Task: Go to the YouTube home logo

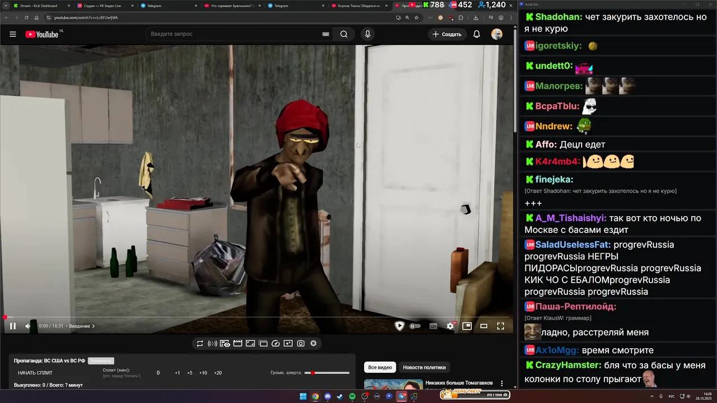Action: 43,34
